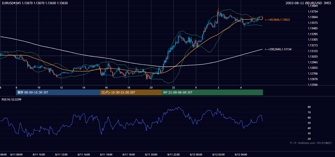Click the hour 10 label below the price chart

(39, 87)
